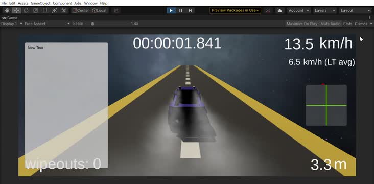Pause the game playback
374x184 pixels.
180,11
